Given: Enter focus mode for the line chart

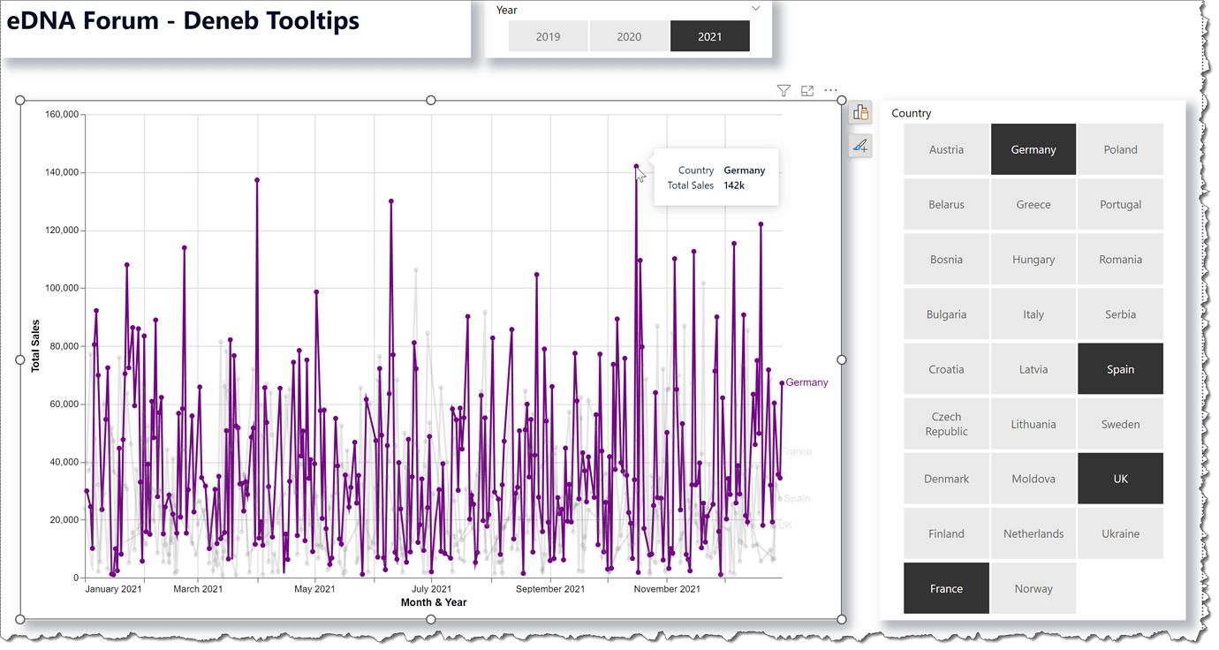Looking at the screenshot, I should (x=806, y=90).
